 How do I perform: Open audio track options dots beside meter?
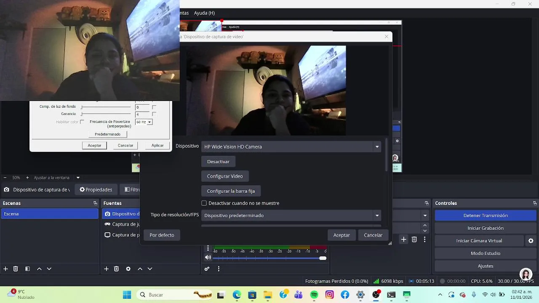click(208, 249)
